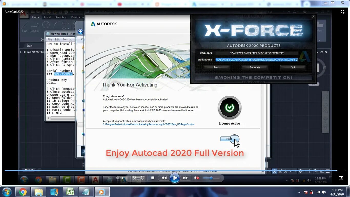Screen dimensions: 350x197
Task: Unmute the player using the speaker icon
Action: (x=197, y=178)
